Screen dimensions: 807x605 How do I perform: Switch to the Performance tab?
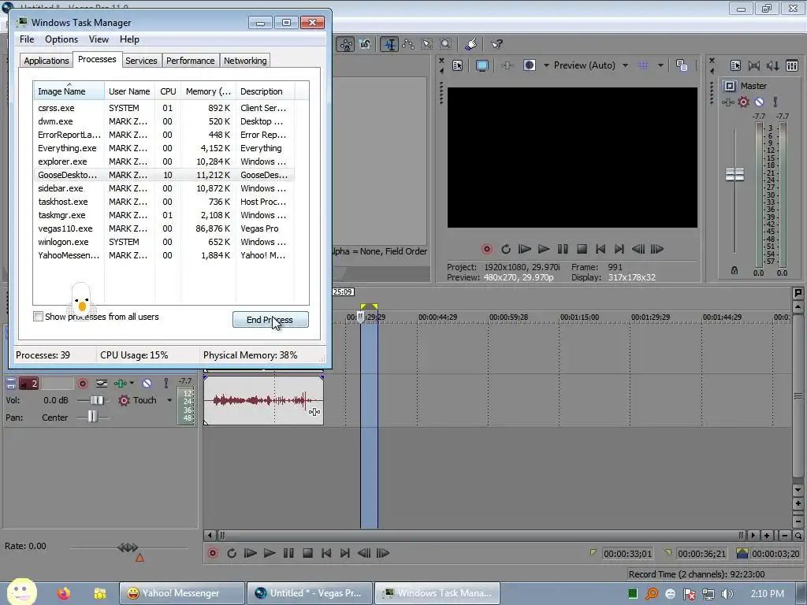pyautogui.click(x=190, y=61)
